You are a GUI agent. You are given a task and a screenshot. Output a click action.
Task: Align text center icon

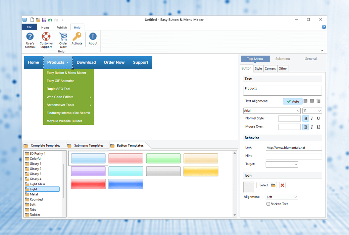tap(312, 101)
